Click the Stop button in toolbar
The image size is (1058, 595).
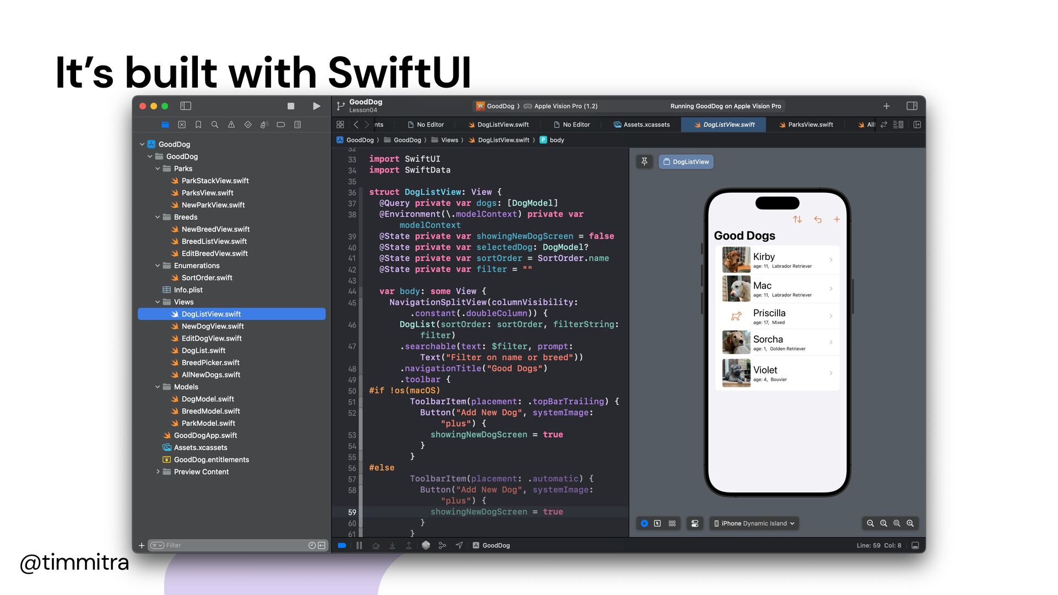(291, 106)
